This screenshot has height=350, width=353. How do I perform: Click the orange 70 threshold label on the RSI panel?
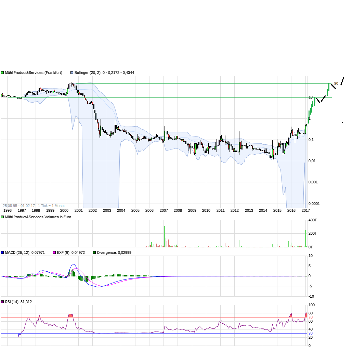[x=311, y=317]
